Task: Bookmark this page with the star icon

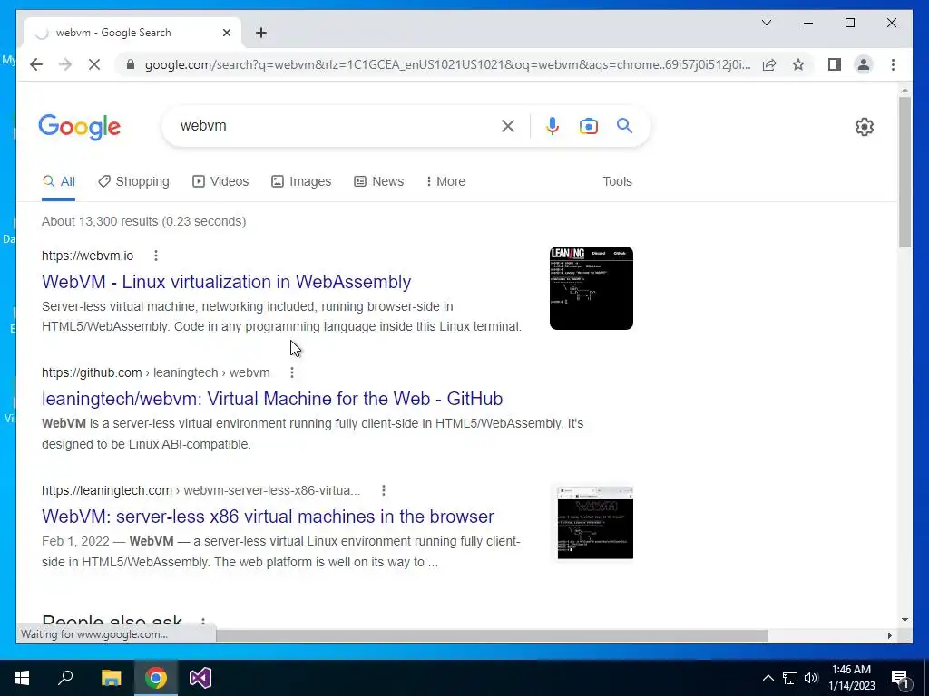Action: tap(798, 64)
